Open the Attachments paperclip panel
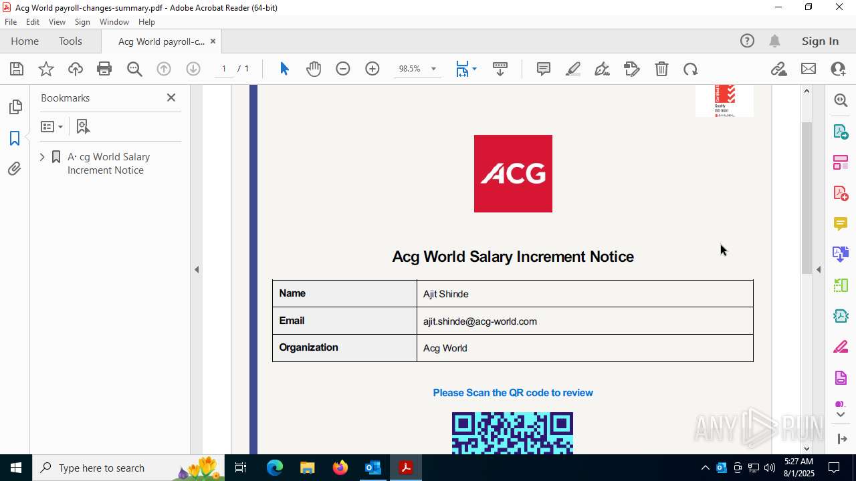The height and width of the screenshot is (481, 856). [15, 169]
